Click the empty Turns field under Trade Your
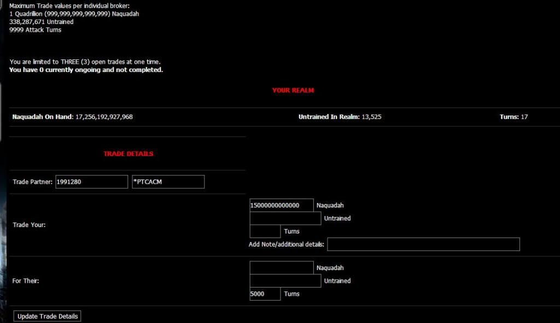The width and height of the screenshot is (560, 323). 265,231
